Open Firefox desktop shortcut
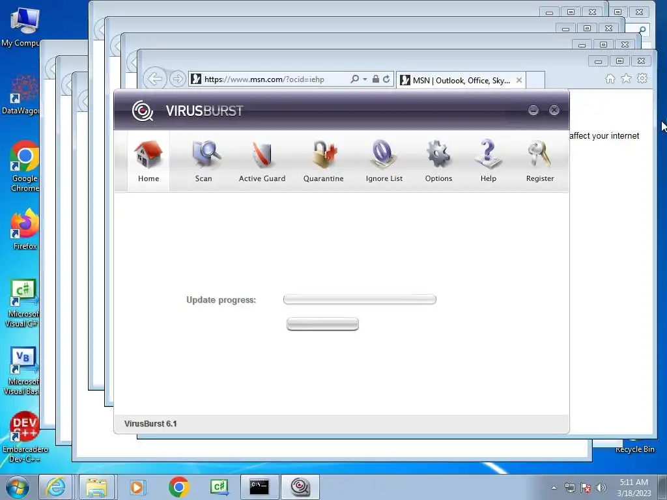 25,229
